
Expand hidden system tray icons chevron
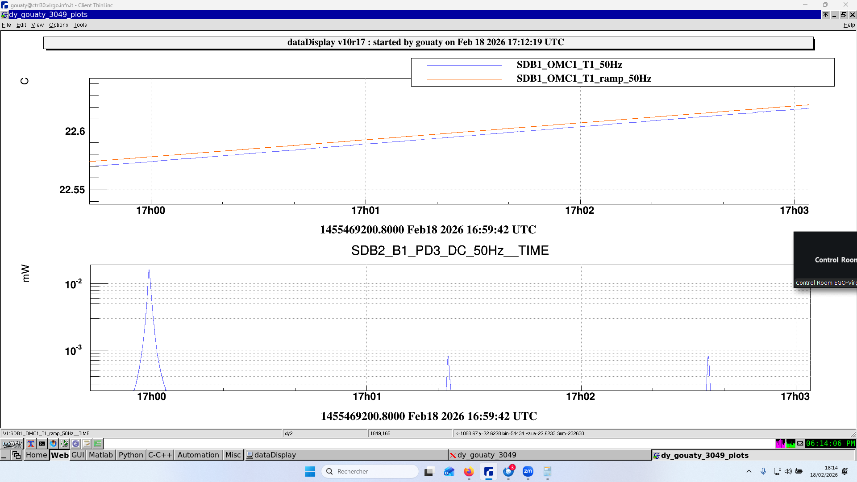[x=749, y=471]
